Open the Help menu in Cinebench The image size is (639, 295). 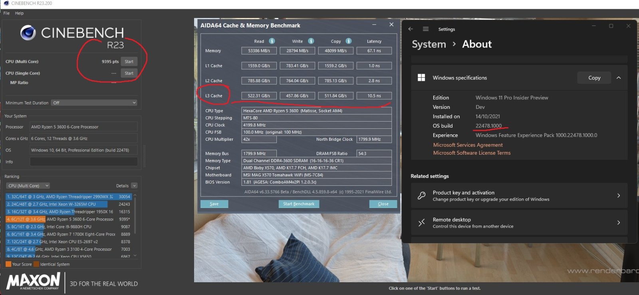pyautogui.click(x=19, y=13)
